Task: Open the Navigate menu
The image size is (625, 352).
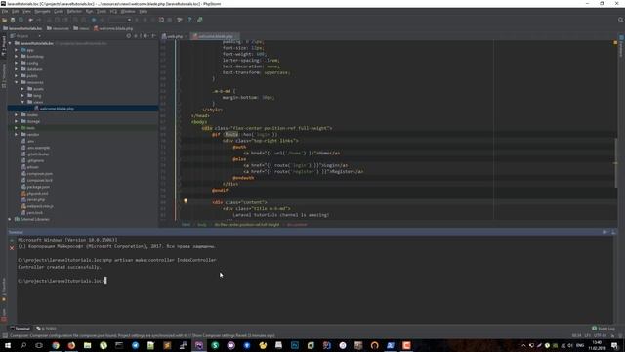Action: tap(42, 11)
